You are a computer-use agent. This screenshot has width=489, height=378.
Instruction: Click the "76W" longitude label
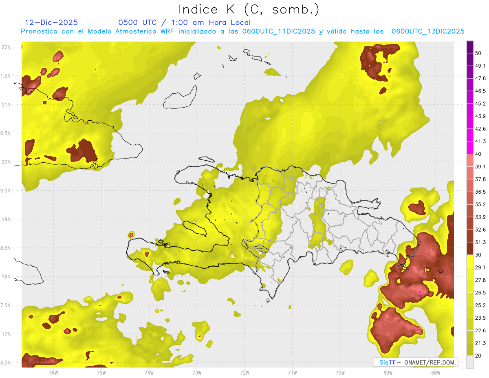53,372
